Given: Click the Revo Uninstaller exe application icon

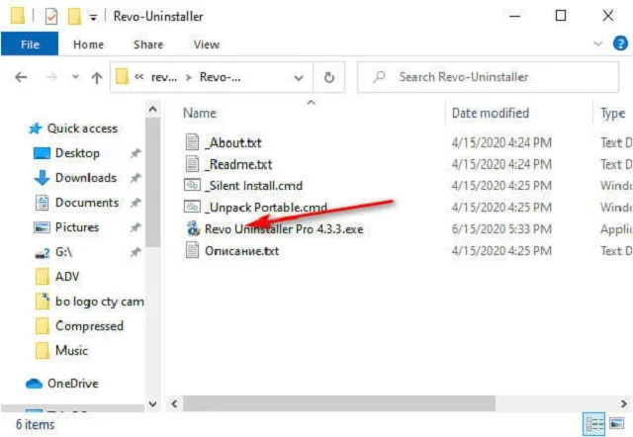Looking at the screenshot, I should point(193,228).
